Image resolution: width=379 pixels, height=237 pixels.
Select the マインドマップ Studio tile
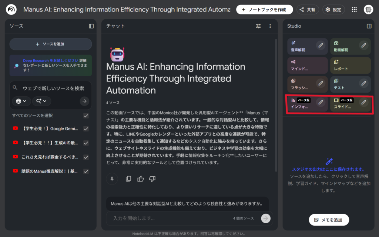[x=307, y=66]
